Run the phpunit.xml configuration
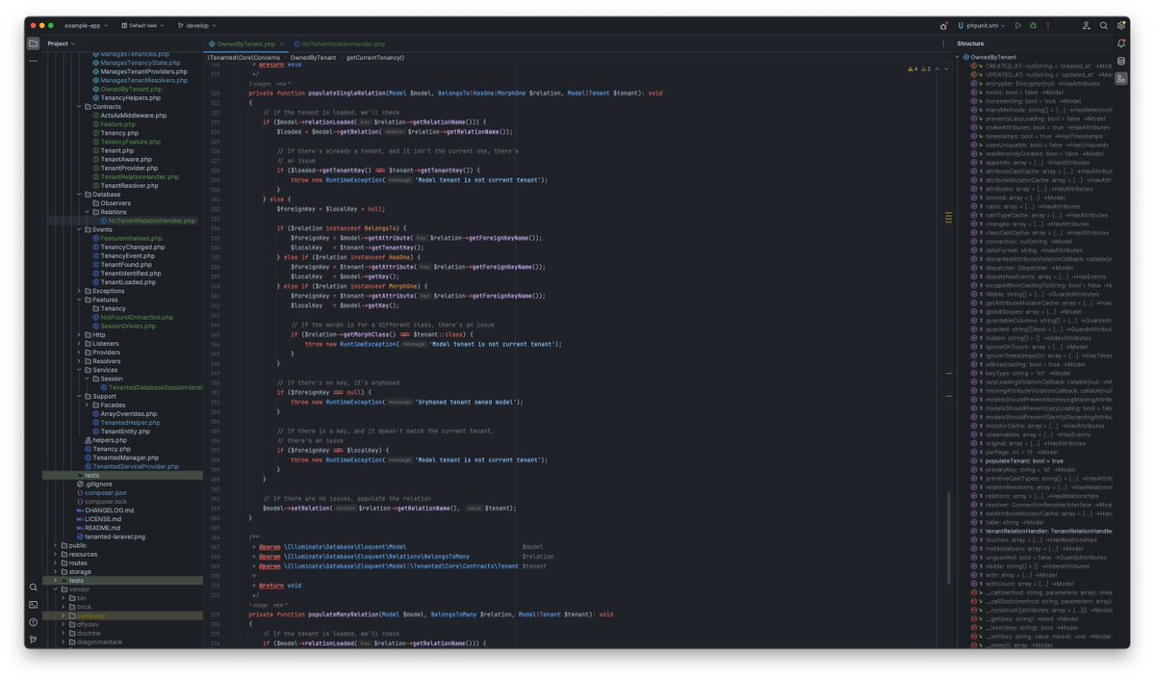Image resolution: width=1155 pixels, height=681 pixels. [x=1018, y=26]
